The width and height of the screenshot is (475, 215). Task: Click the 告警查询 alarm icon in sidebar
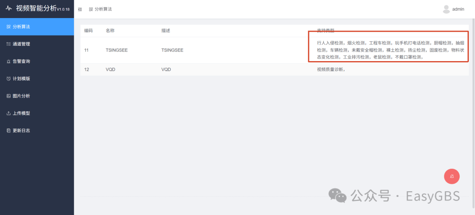pyautogui.click(x=8, y=62)
